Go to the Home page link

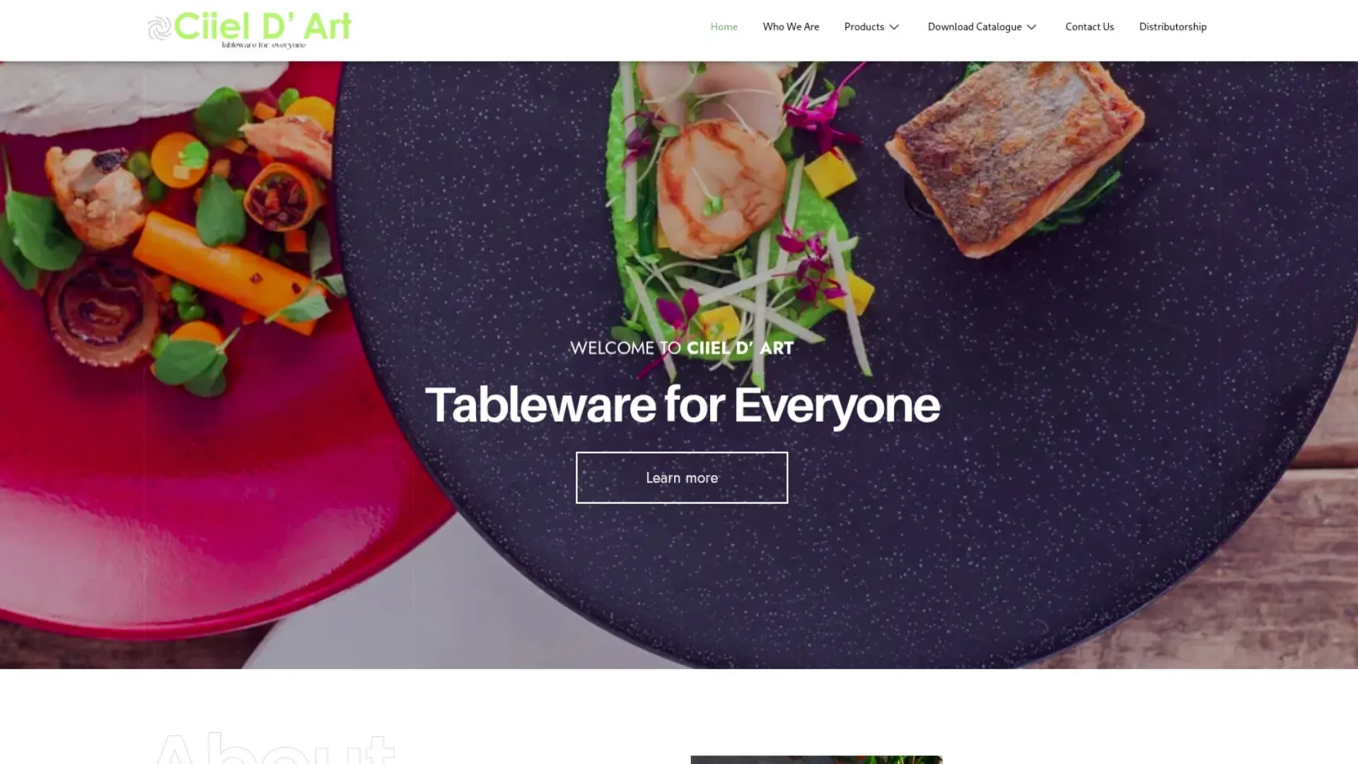pyautogui.click(x=724, y=27)
